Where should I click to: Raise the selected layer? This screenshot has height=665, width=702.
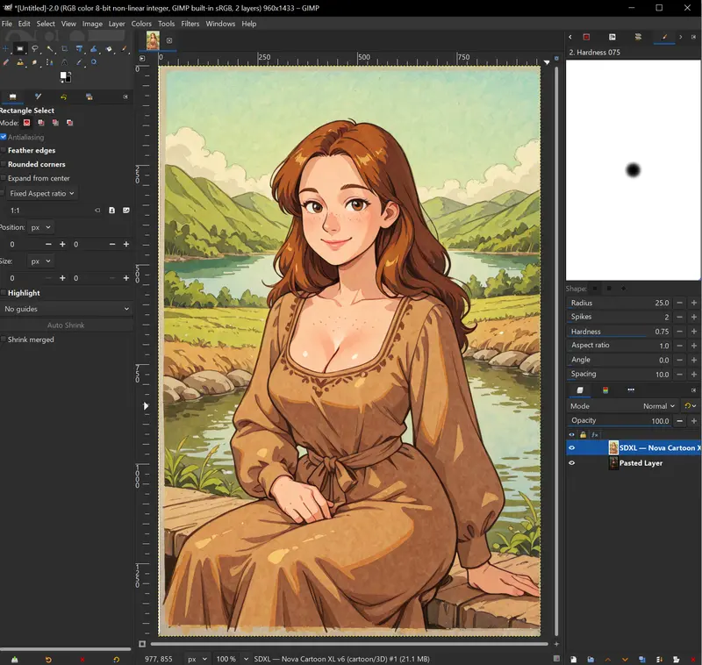(x=607, y=659)
